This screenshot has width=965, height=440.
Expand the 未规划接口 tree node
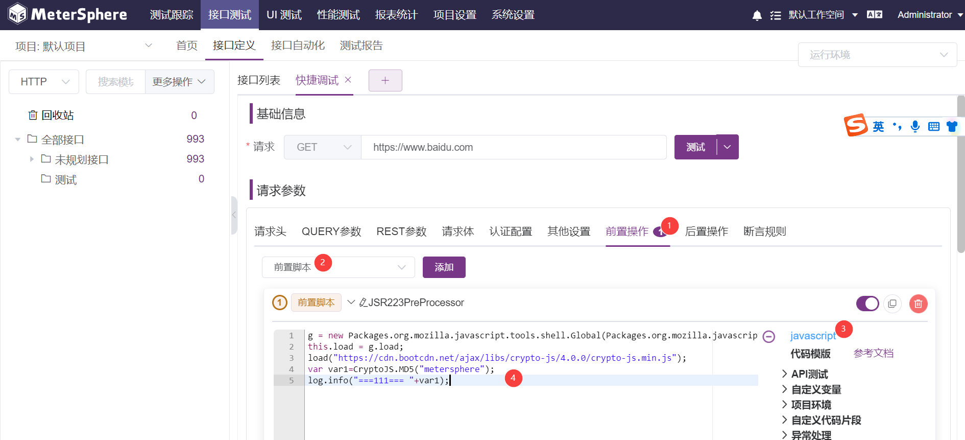[x=32, y=159]
